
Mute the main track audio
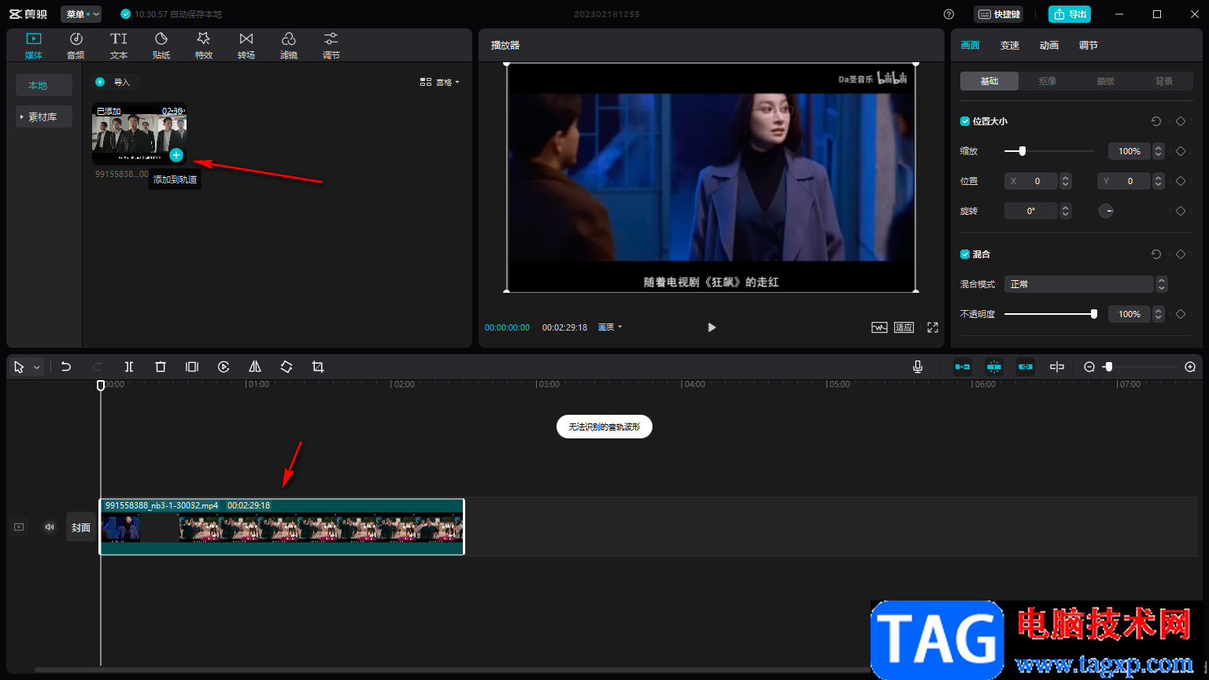click(x=50, y=527)
